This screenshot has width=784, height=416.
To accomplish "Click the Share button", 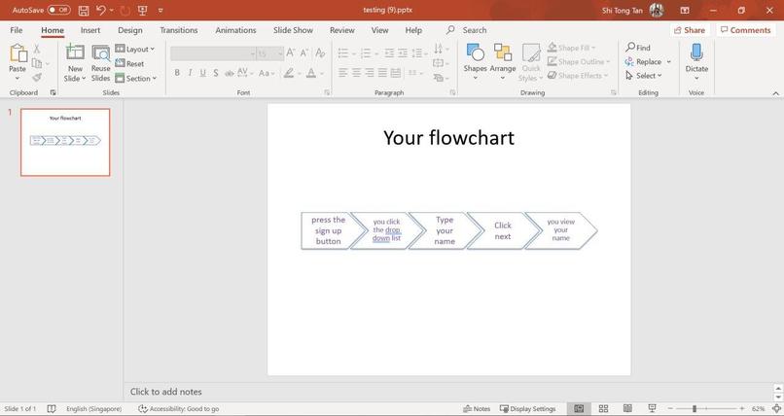I will click(690, 30).
